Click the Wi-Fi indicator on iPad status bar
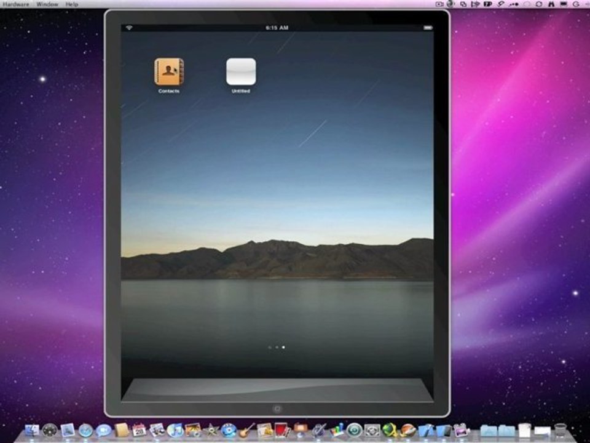Screen dimensions: 590x443 click(x=130, y=28)
